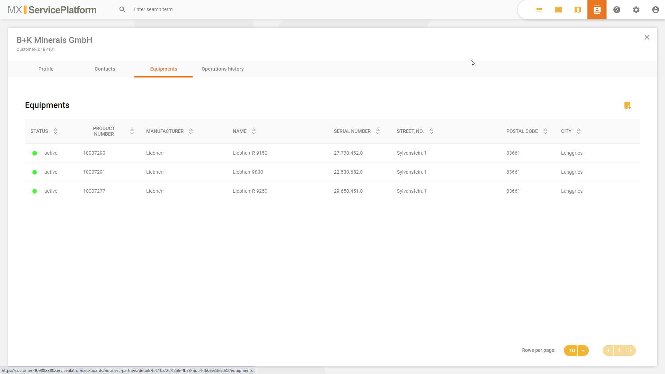
Task: Click the rows per page value 10
Action: [572, 350]
